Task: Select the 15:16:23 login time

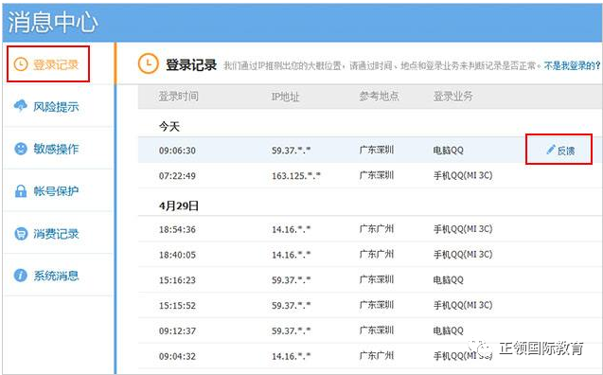Action: coord(177,280)
